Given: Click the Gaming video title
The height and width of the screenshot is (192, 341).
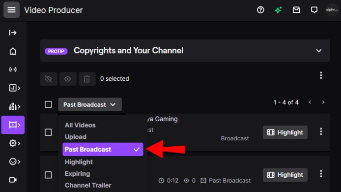Looking at the screenshot, I should pos(163,119).
